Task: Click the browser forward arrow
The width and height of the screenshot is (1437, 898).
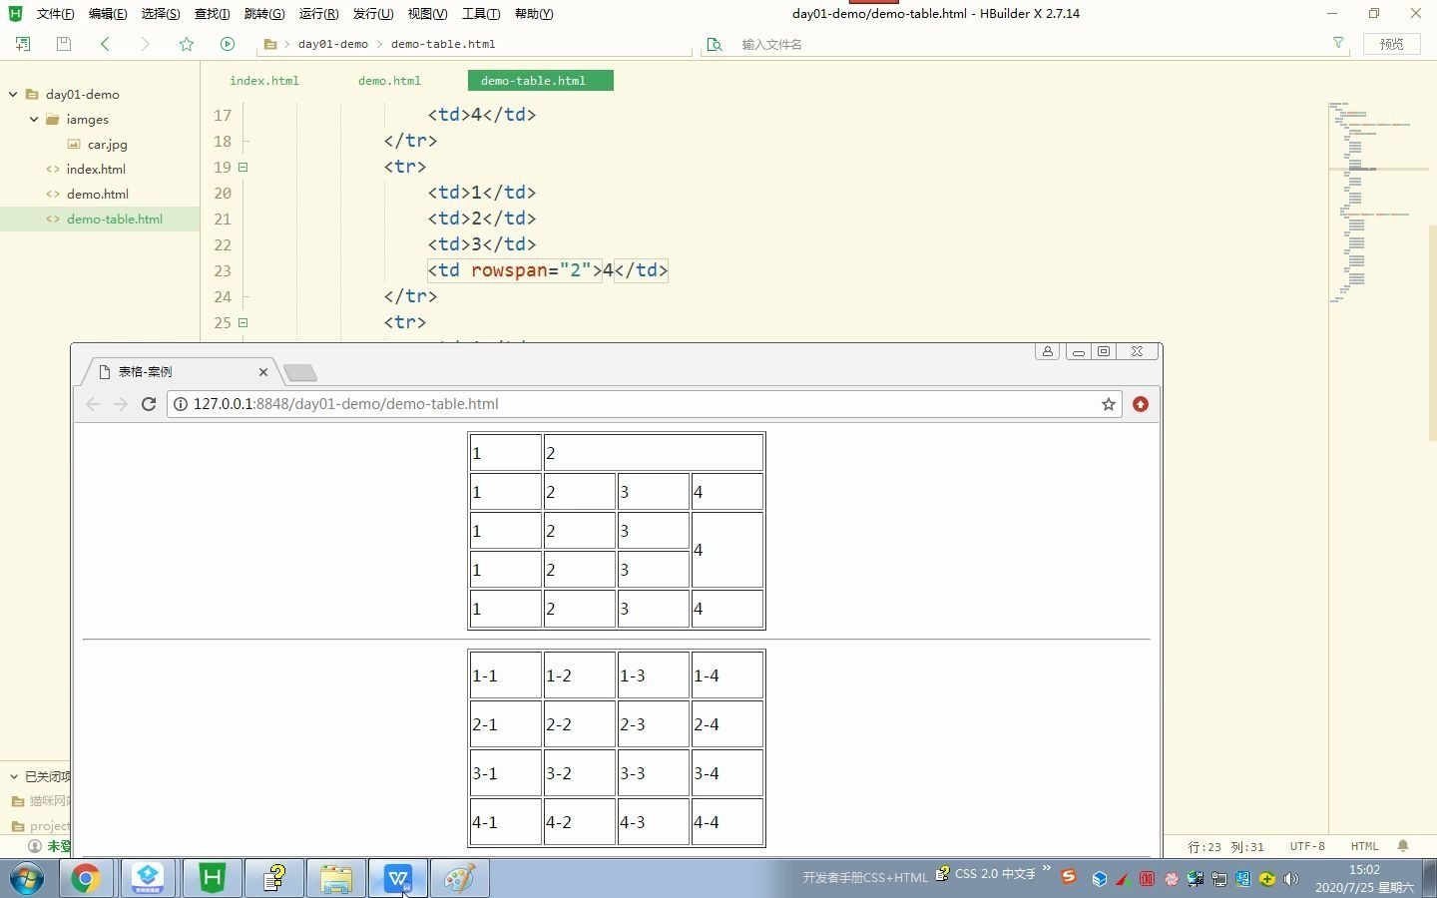Action: [121, 404]
